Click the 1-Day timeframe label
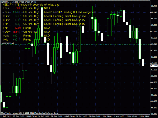158x118 pixels. coord(6,32)
